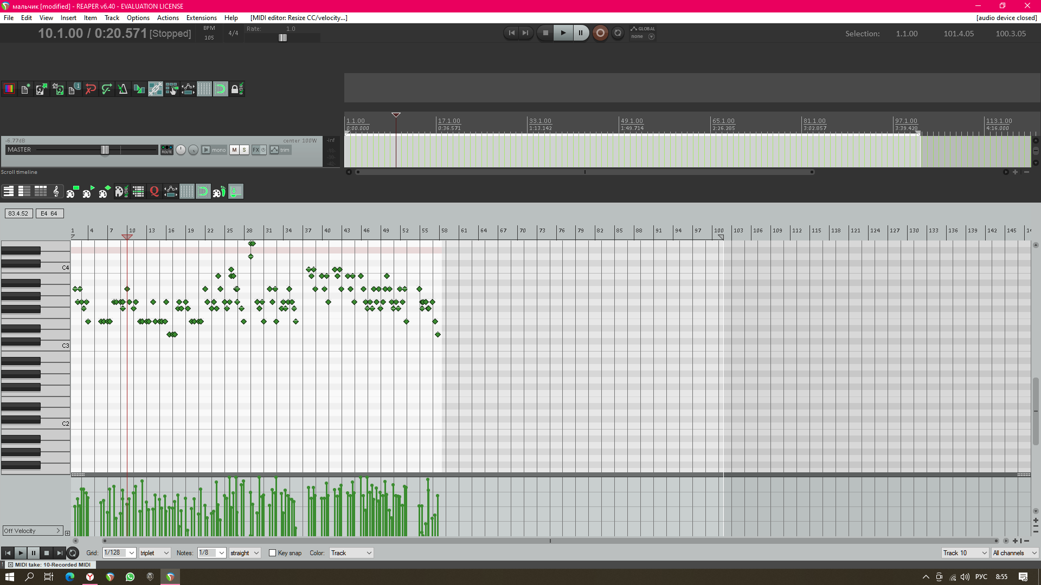Click the MASTER volume fader handle
1041x585 pixels.
105,150
